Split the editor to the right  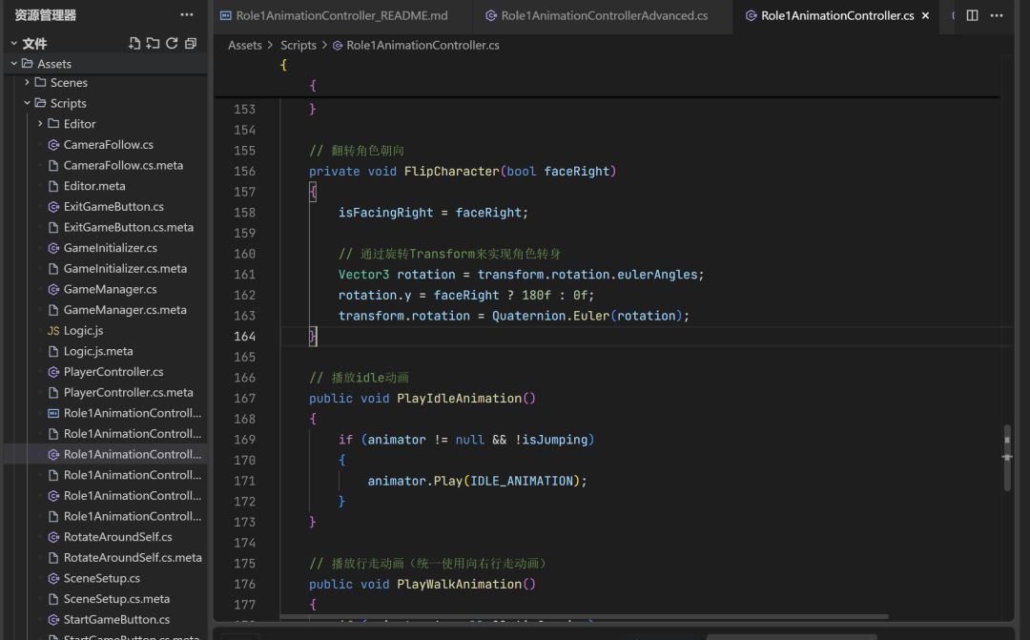(x=972, y=15)
